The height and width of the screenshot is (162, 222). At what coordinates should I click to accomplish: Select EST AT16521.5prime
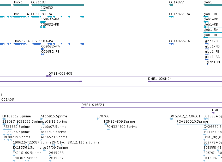tap(54, 137)
